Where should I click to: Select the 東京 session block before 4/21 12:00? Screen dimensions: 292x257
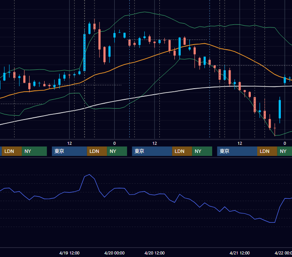click(x=237, y=151)
